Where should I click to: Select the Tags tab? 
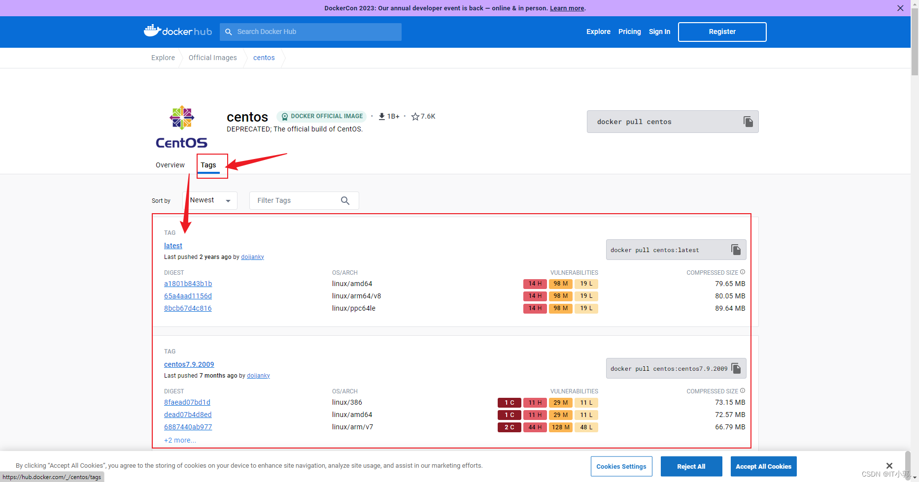208,165
